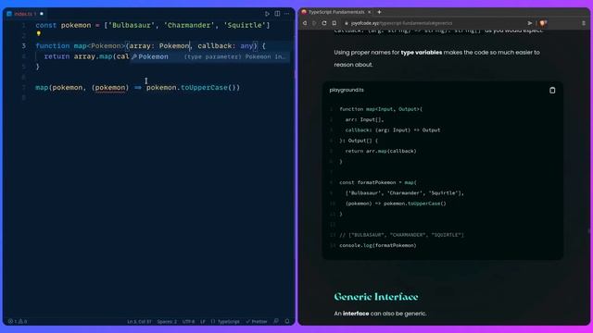
Task: Click the Generic Interface heading
Action: (x=376, y=297)
